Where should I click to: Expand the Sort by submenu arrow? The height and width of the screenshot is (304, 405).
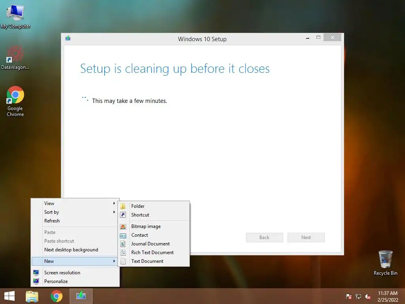[114, 212]
